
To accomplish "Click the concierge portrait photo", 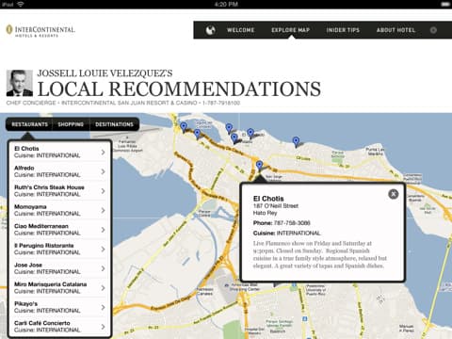I will [x=20, y=83].
